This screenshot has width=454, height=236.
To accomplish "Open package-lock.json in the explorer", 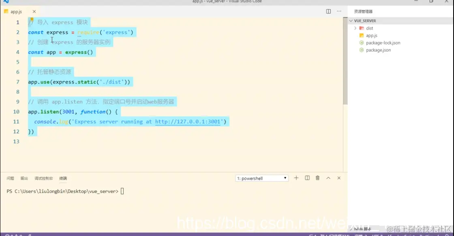I will point(383,43).
